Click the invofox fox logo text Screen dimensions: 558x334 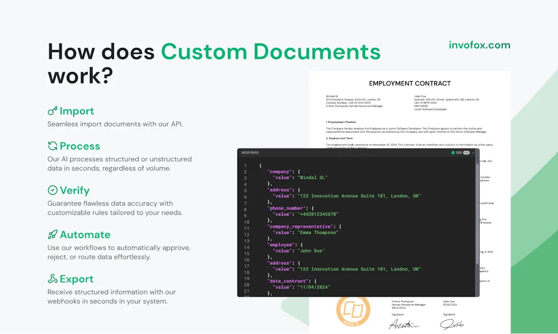click(x=478, y=45)
